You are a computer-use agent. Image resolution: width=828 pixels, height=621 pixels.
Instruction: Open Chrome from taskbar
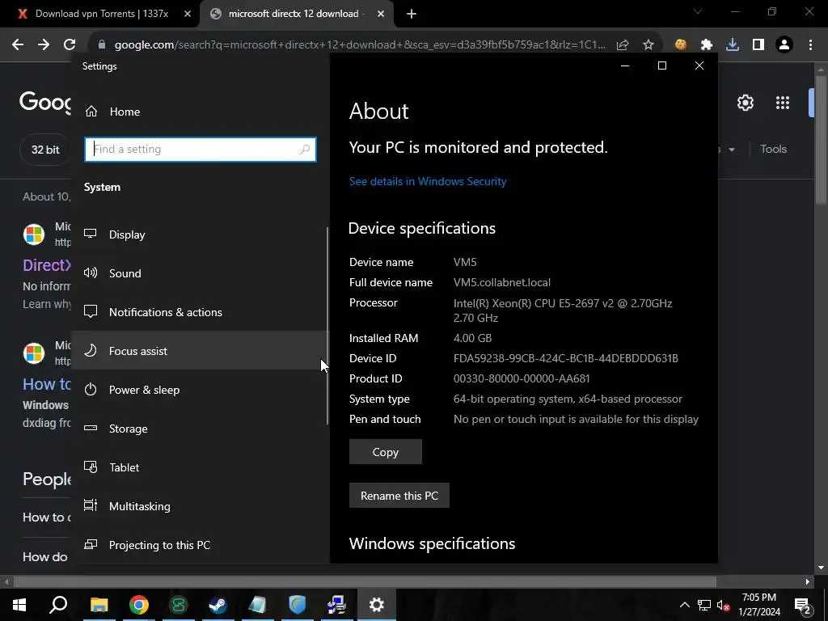tap(139, 605)
